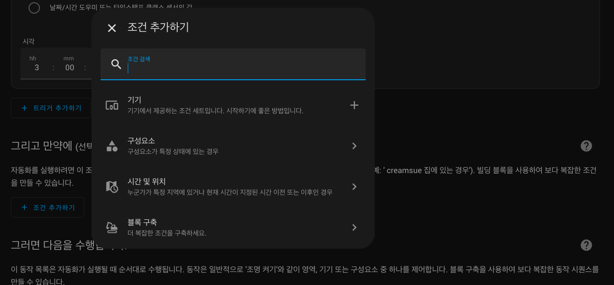Screen dimensions: 614x285
Task: Open 블록 구축 via its chevron arrow
Action: (x=354, y=227)
